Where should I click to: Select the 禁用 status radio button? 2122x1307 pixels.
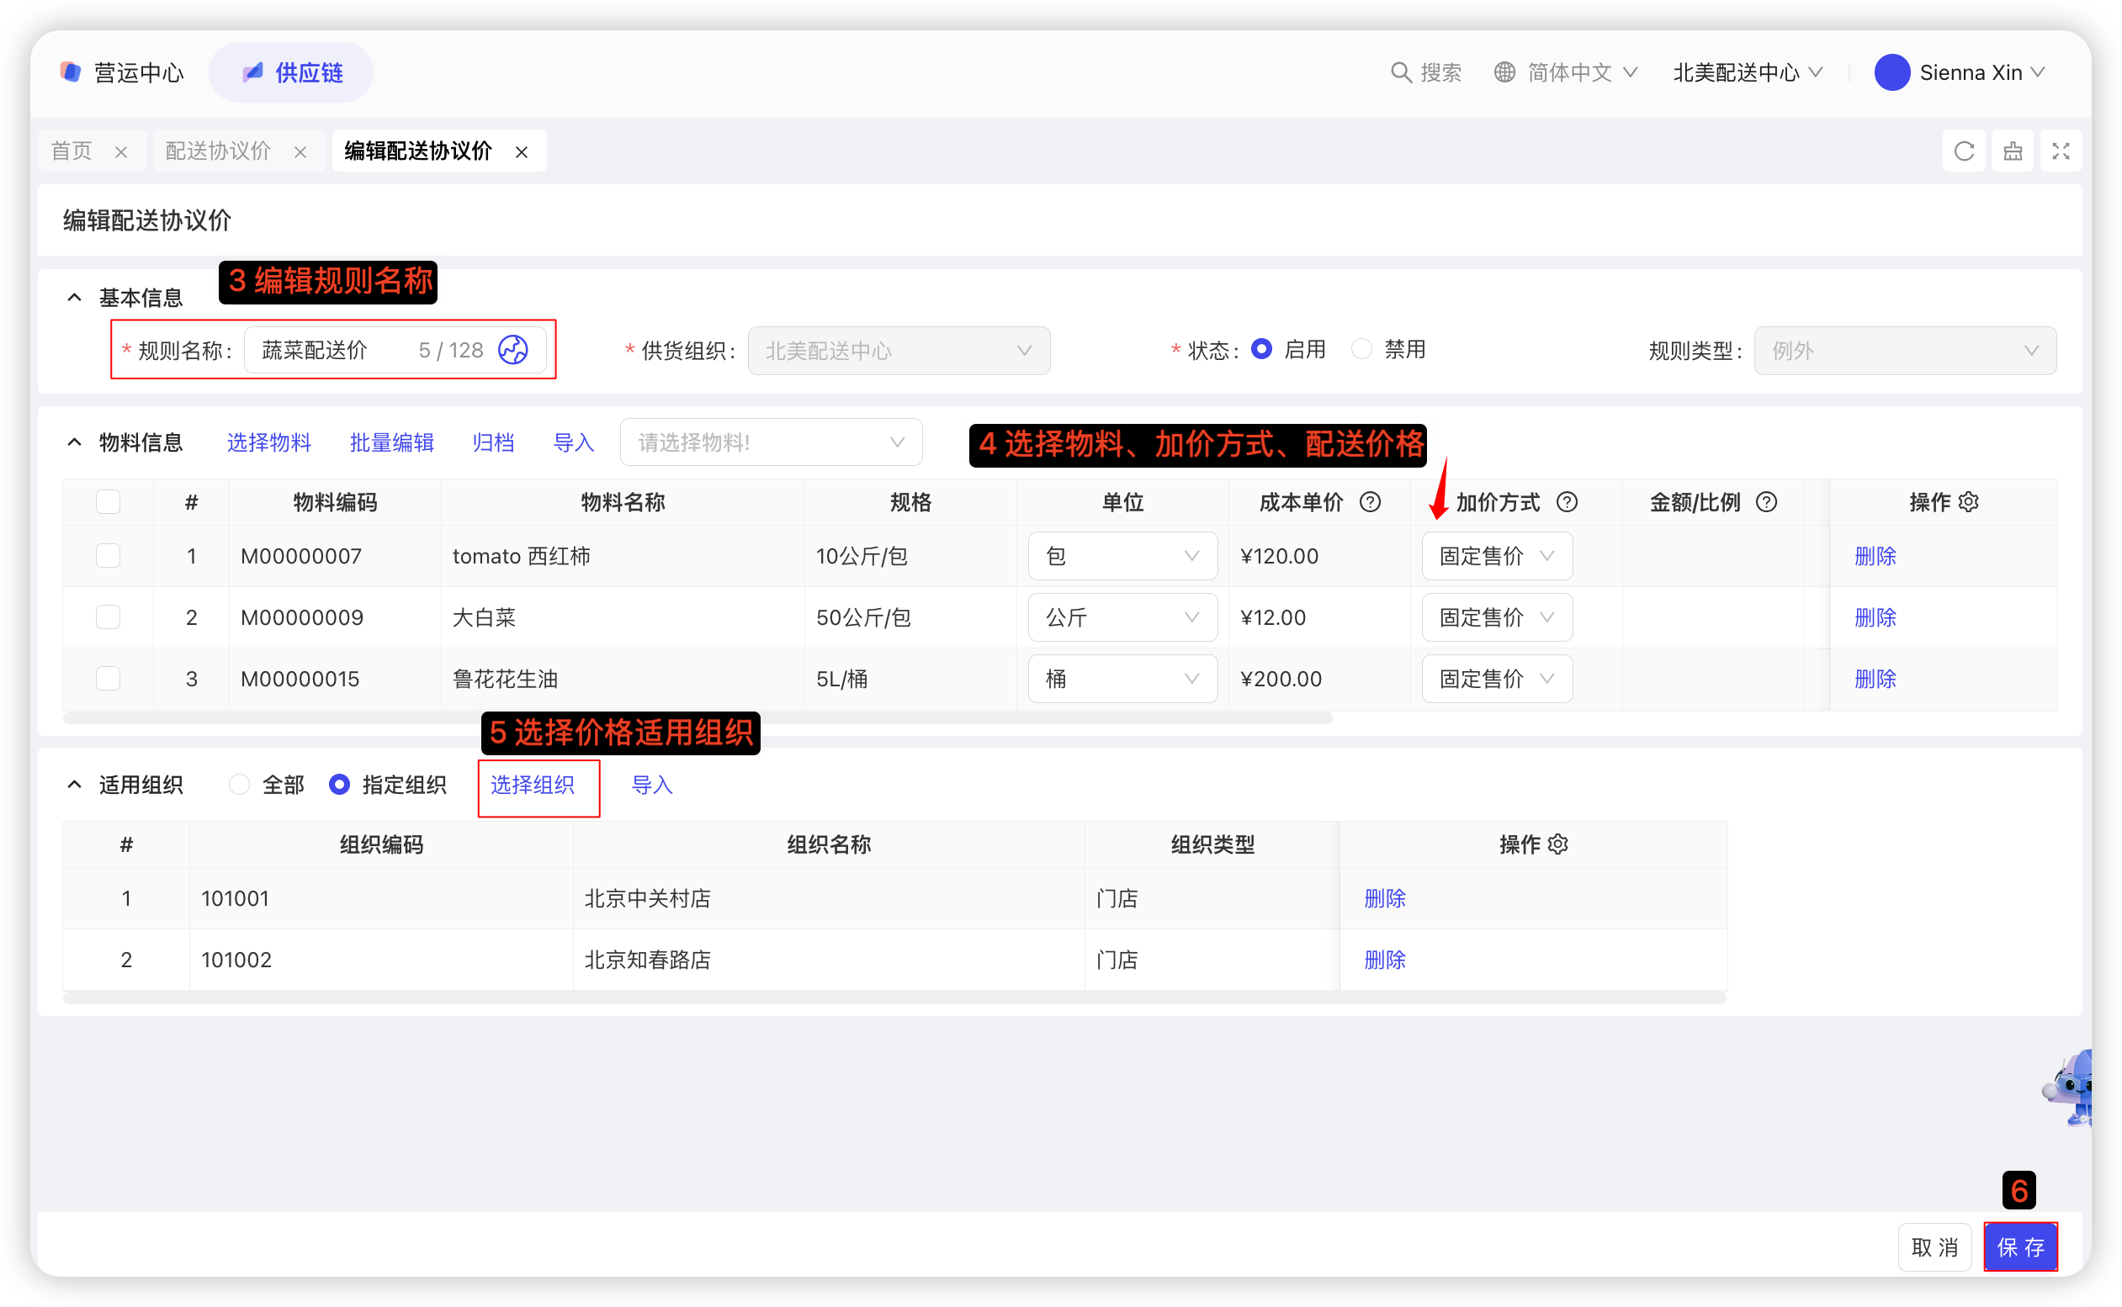pos(1362,349)
